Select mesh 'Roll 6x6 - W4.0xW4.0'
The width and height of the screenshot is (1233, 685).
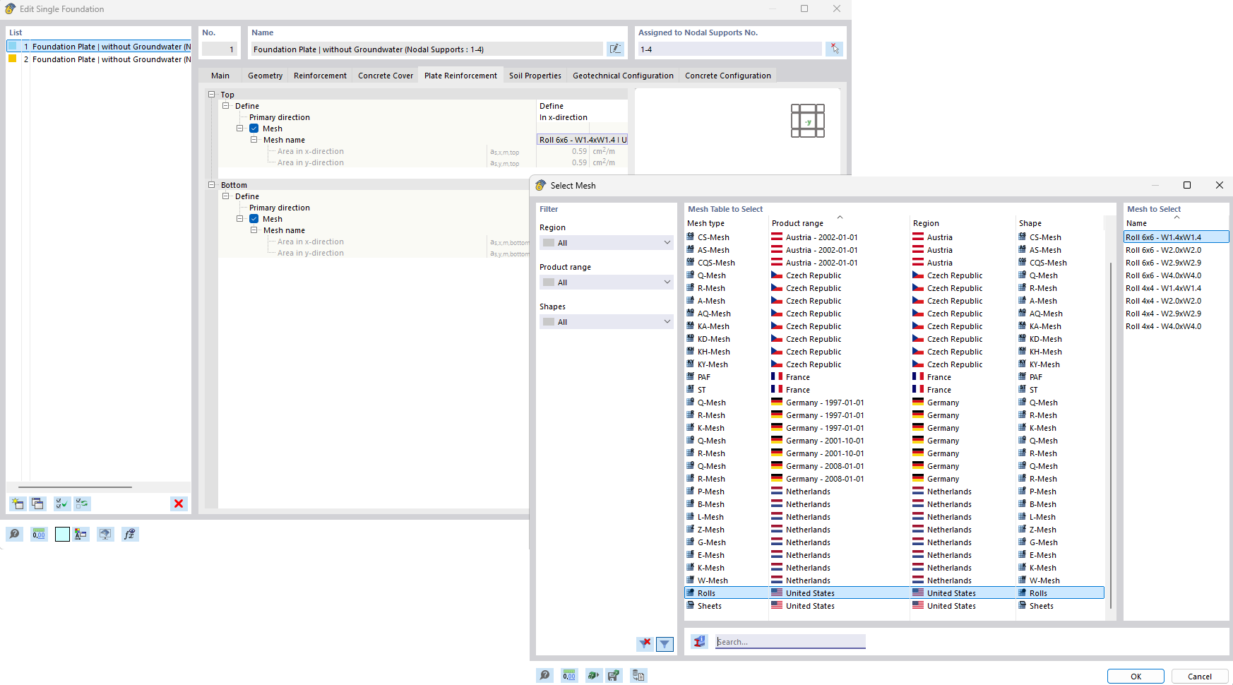coord(1163,275)
